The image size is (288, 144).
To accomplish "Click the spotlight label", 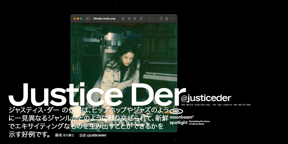I will click(179, 123).
